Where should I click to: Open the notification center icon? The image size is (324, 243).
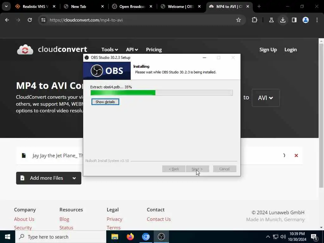[x=314, y=237]
